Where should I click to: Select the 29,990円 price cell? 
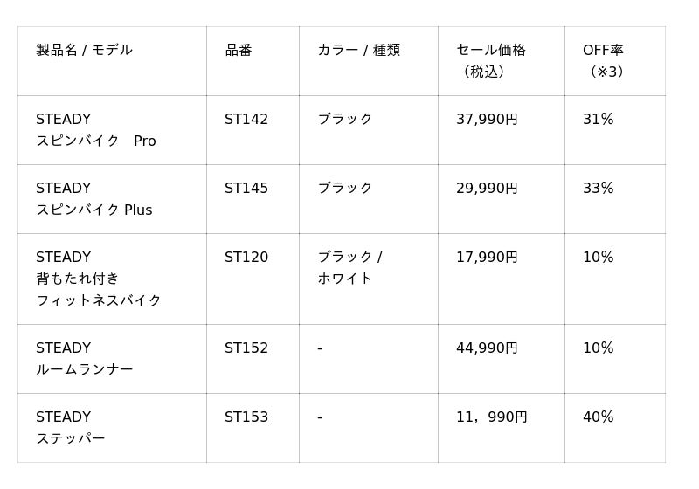tap(487, 189)
